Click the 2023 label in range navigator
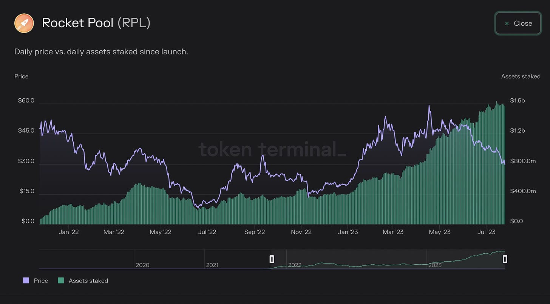The width and height of the screenshot is (550, 304). [x=435, y=265]
